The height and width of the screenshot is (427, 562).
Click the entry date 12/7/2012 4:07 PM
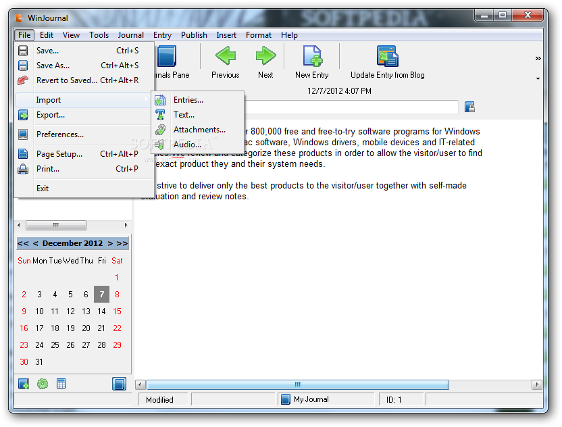pos(339,91)
